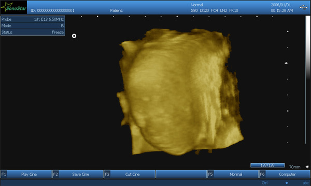Viewport: 311px width, 186px height.
Task: Click the date 2006/01/01
Action: pyautogui.click(x=280, y=5)
